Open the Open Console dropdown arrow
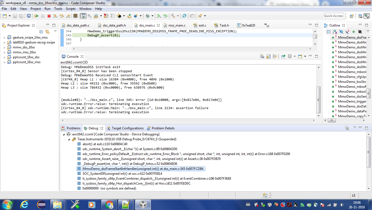 tap(305, 57)
